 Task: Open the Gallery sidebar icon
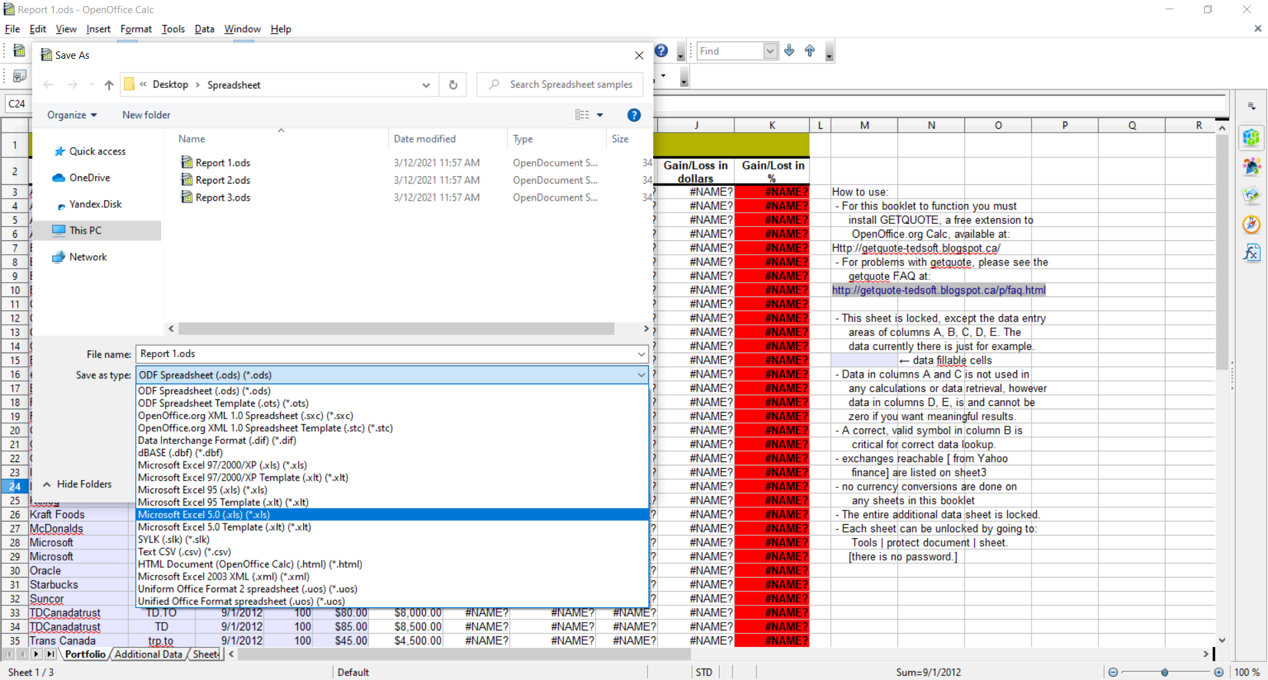point(1251,195)
